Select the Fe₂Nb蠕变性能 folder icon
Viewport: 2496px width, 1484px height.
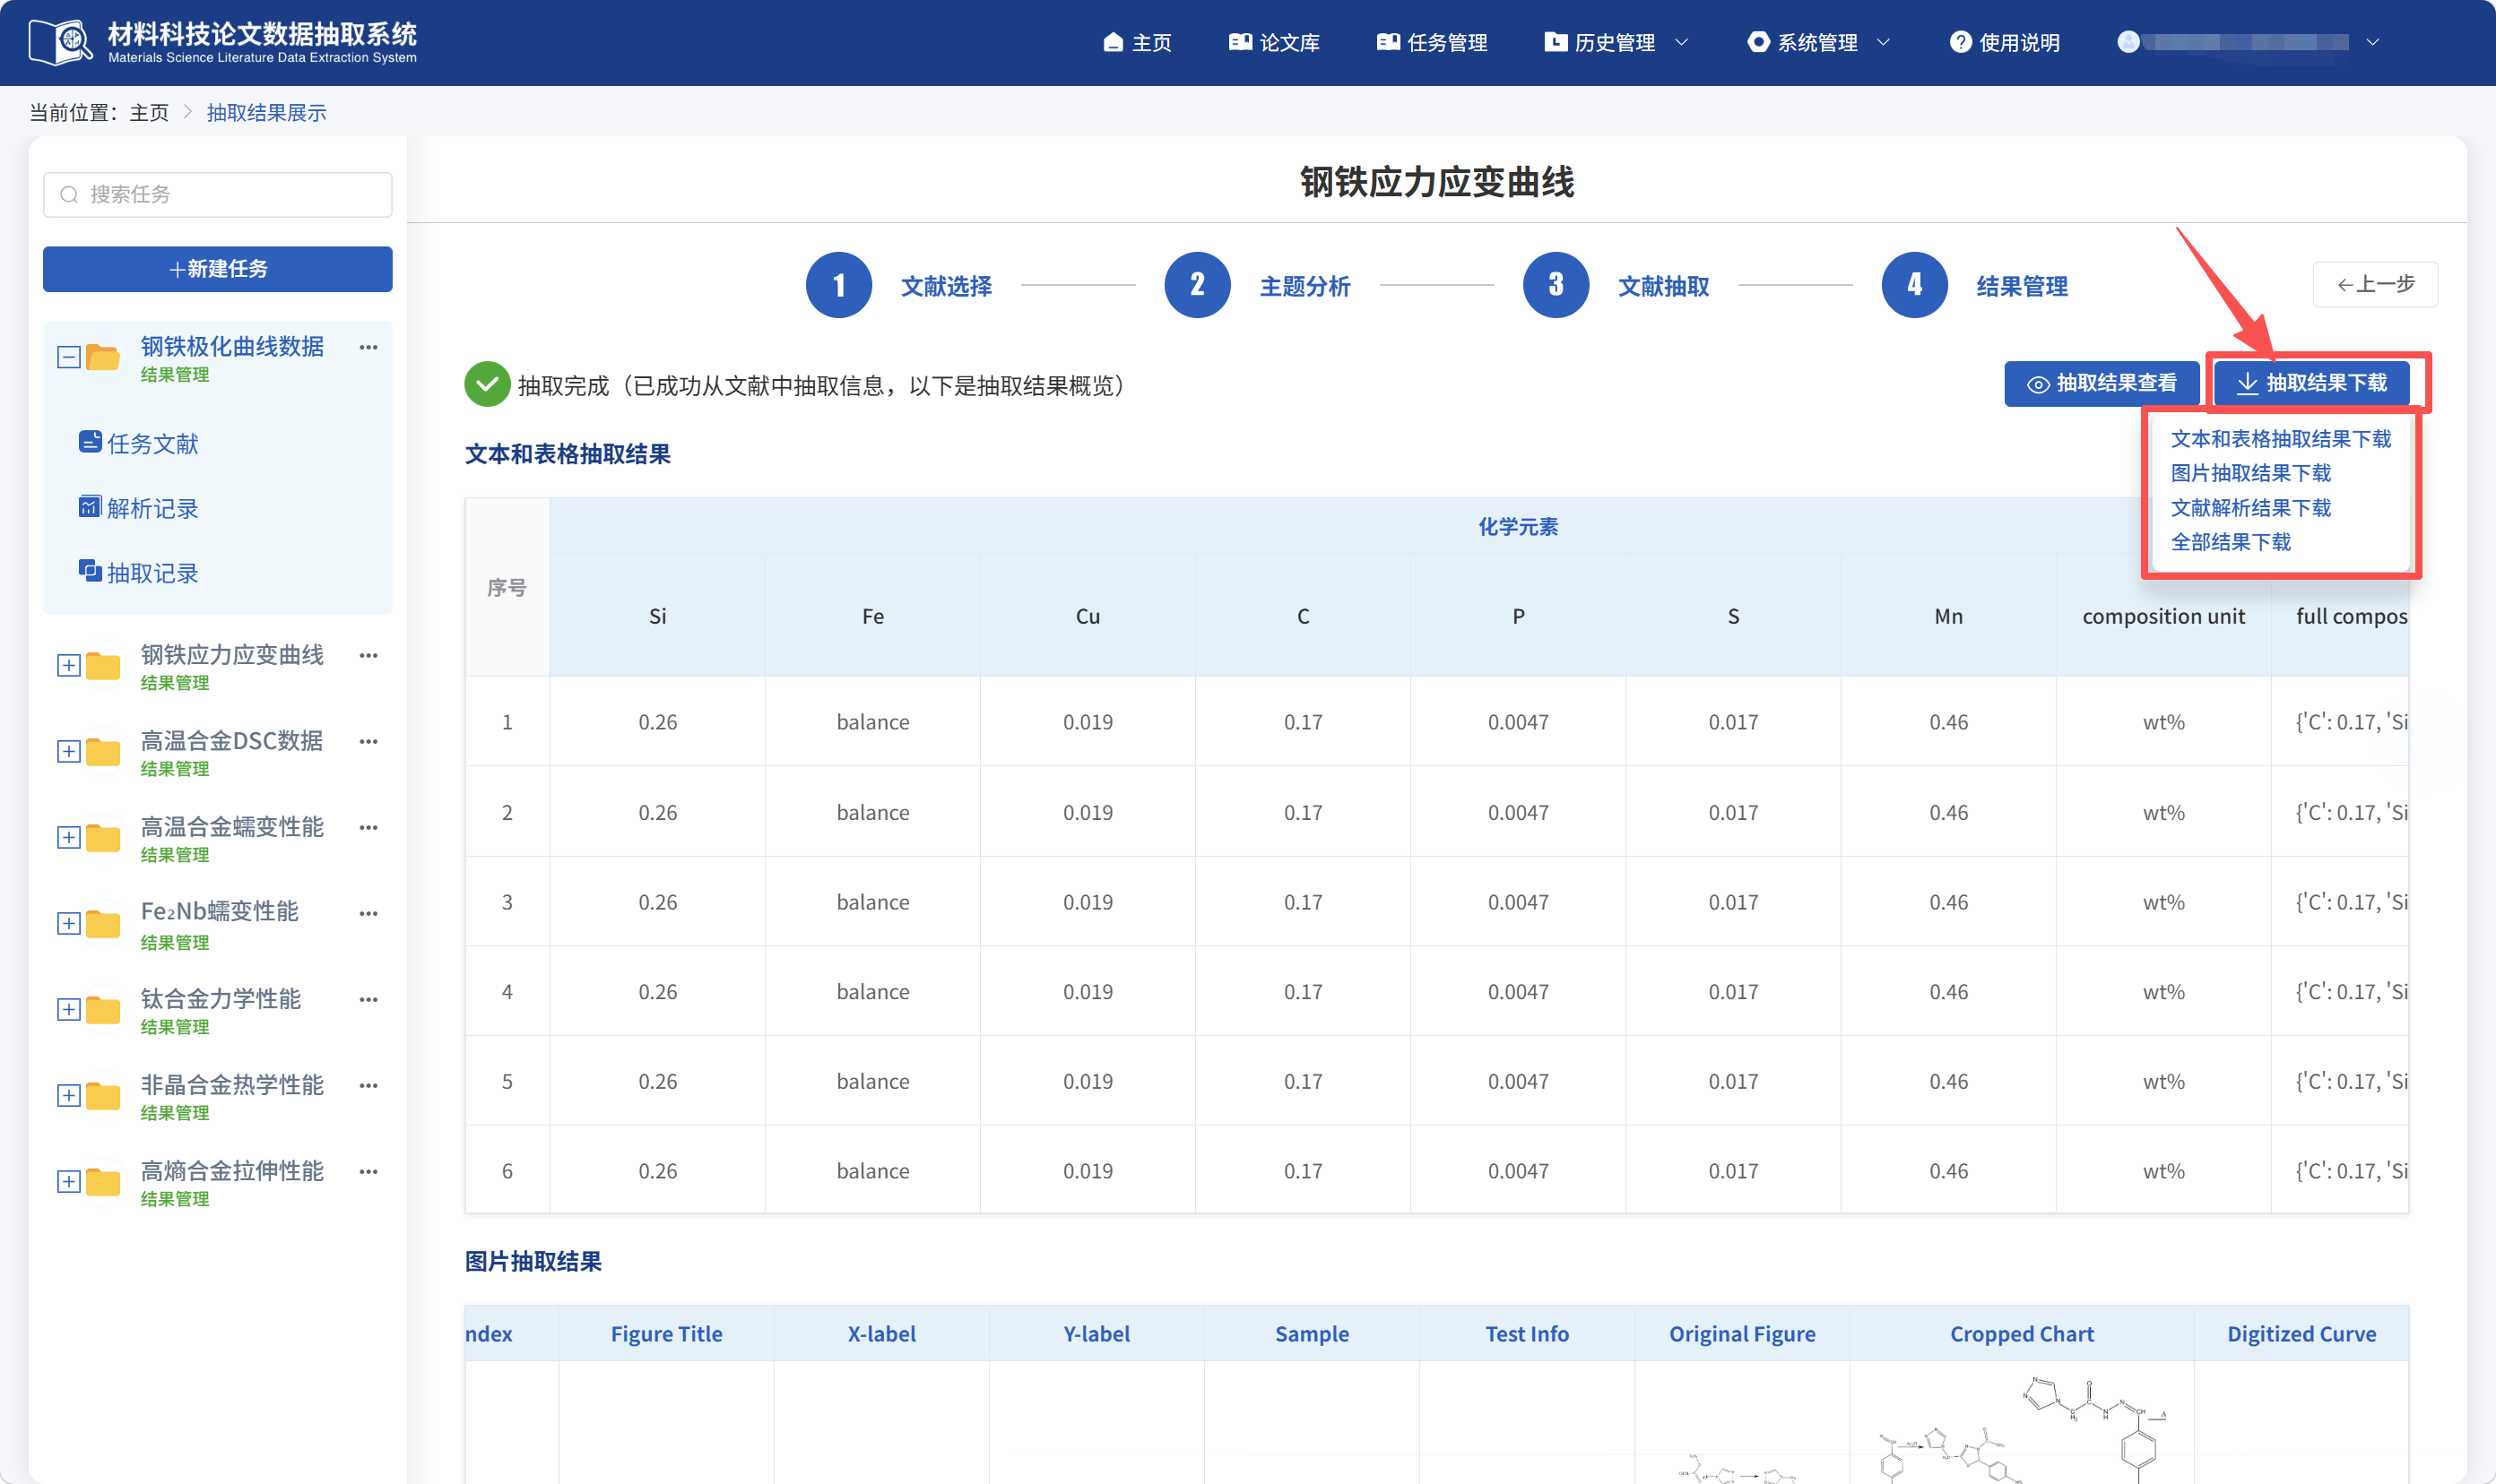point(103,923)
